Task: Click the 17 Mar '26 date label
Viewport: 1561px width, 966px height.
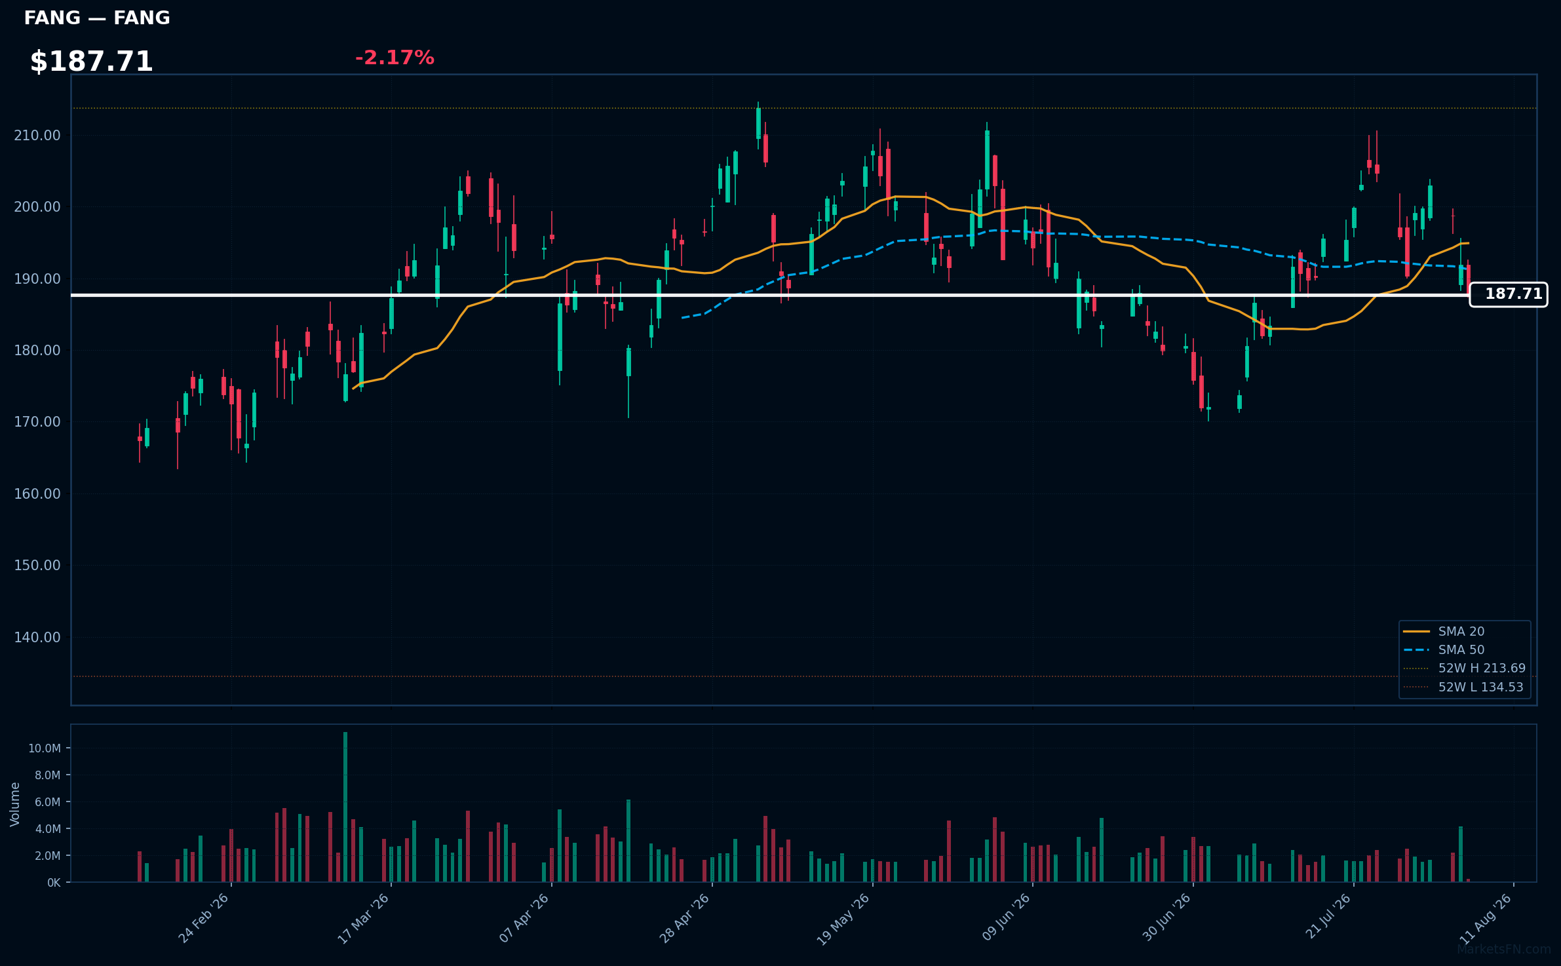Action: 363,918
